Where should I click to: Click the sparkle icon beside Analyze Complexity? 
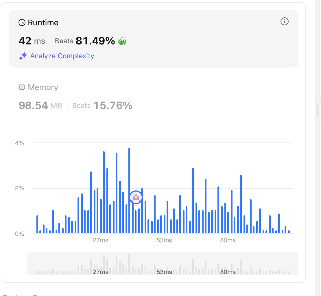(23, 56)
